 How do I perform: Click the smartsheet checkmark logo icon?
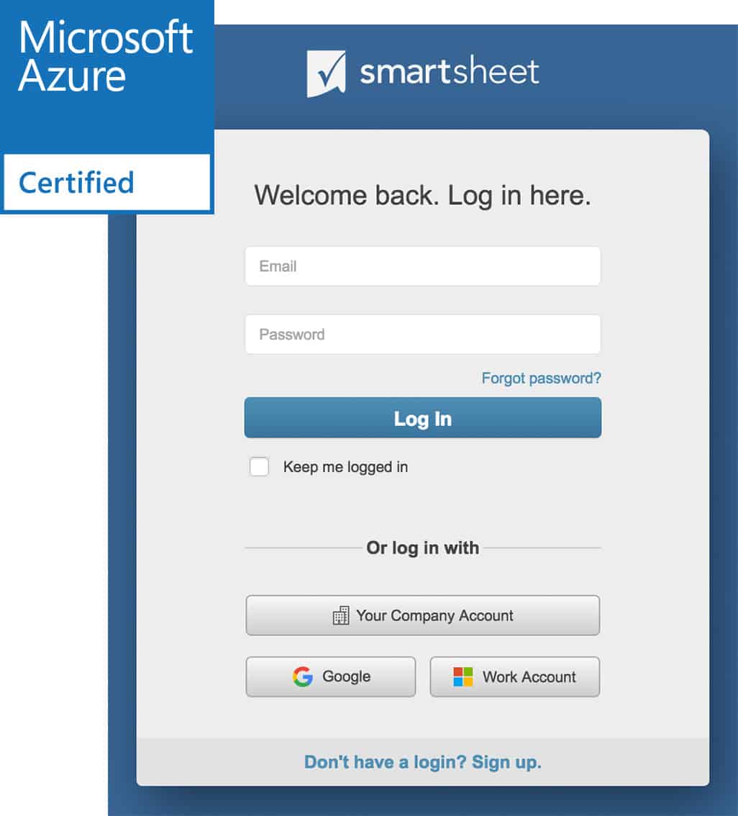(x=326, y=73)
